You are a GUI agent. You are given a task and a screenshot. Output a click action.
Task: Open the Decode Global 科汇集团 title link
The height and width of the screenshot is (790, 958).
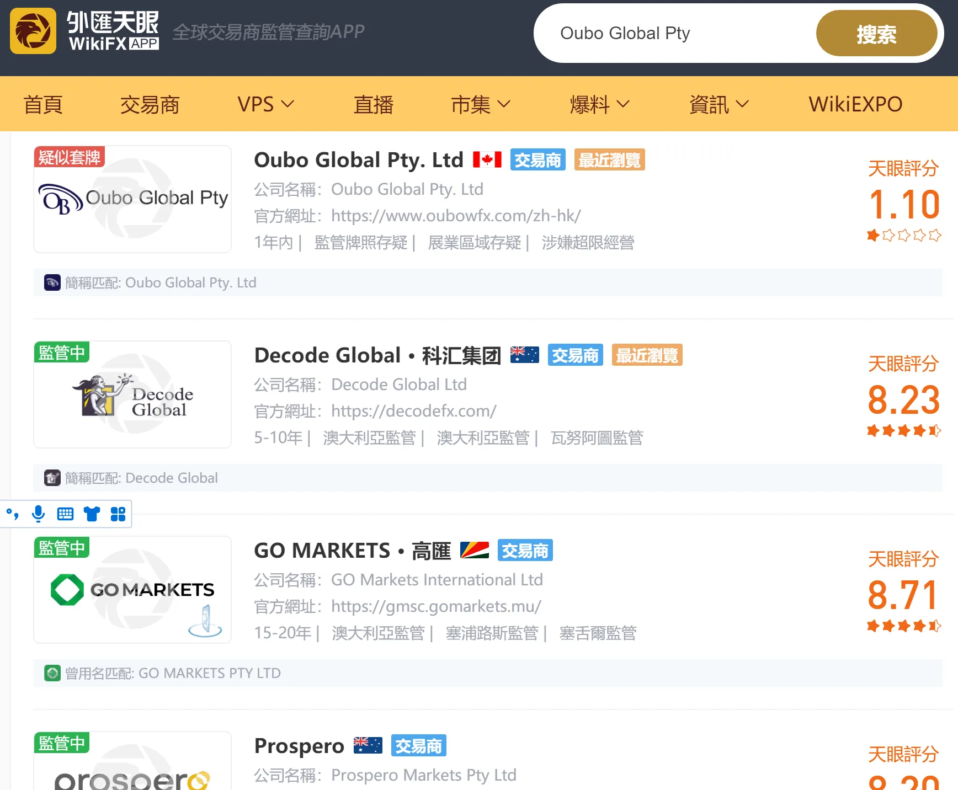click(x=377, y=355)
